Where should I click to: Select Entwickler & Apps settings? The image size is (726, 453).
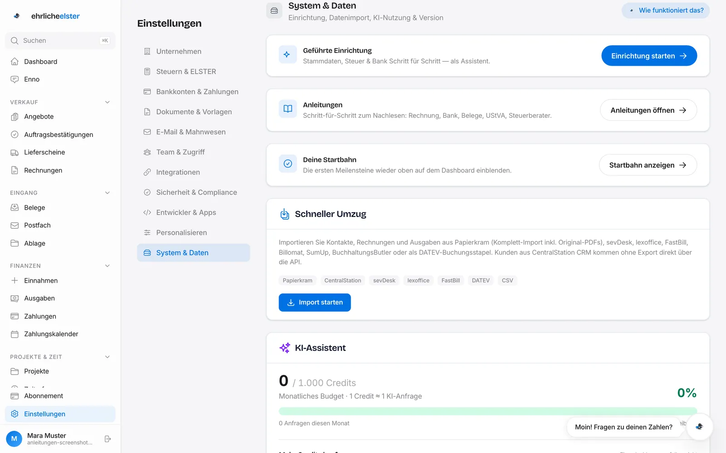pyautogui.click(x=193, y=212)
